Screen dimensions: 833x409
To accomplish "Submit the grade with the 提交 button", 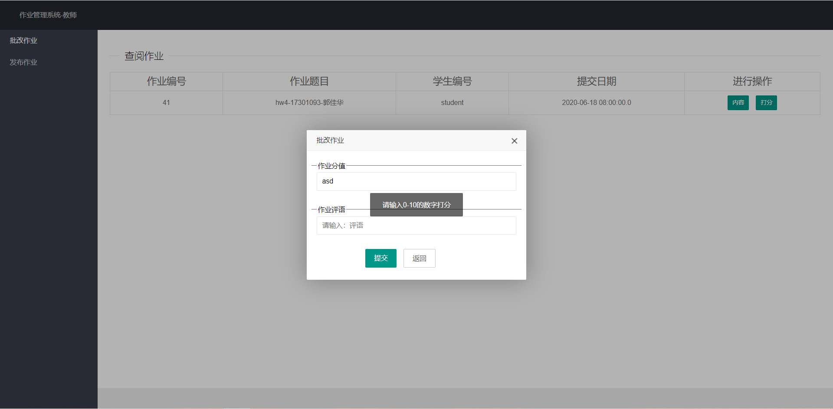I will pyautogui.click(x=380, y=258).
